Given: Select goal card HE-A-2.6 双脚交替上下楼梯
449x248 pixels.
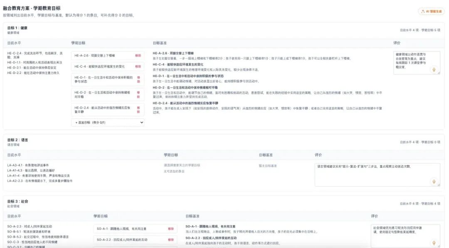Looking at the screenshot, I should (108, 56).
